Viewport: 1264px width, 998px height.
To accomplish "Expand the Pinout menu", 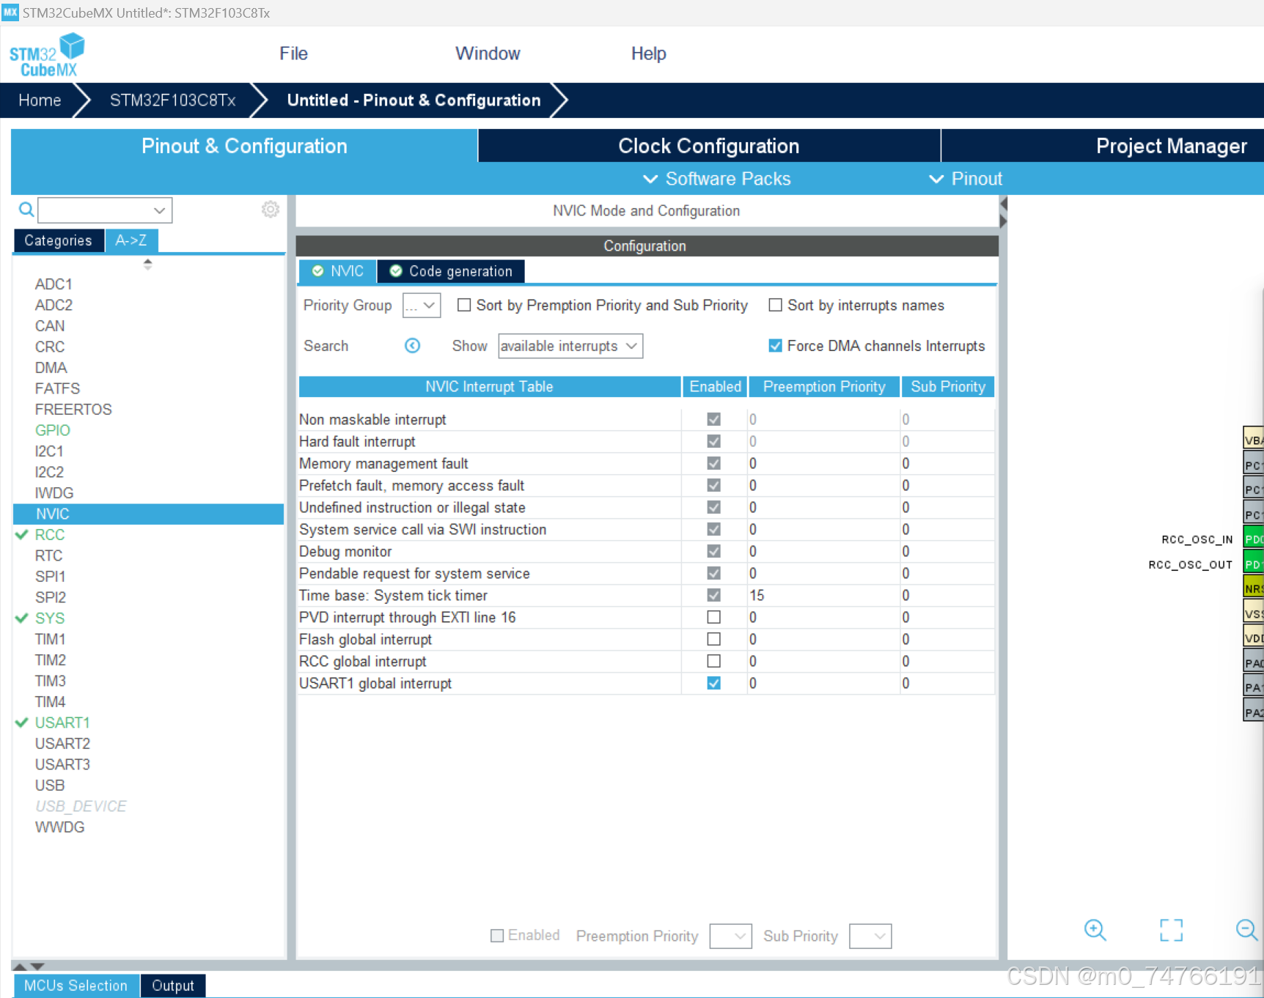I will pos(966,179).
